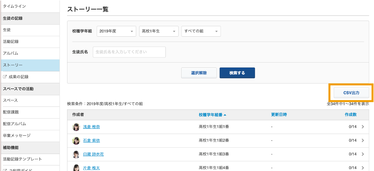This screenshot has width=374, height=171.
Task: Open 成果の記録 external link
Action: [30, 77]
